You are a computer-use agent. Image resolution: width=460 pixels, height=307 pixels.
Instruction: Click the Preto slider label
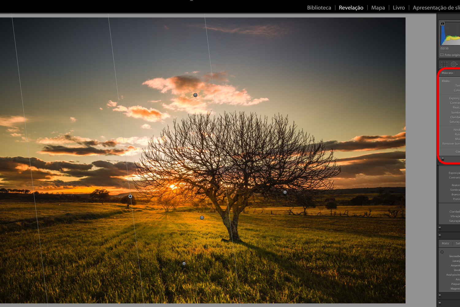(456, 199)
